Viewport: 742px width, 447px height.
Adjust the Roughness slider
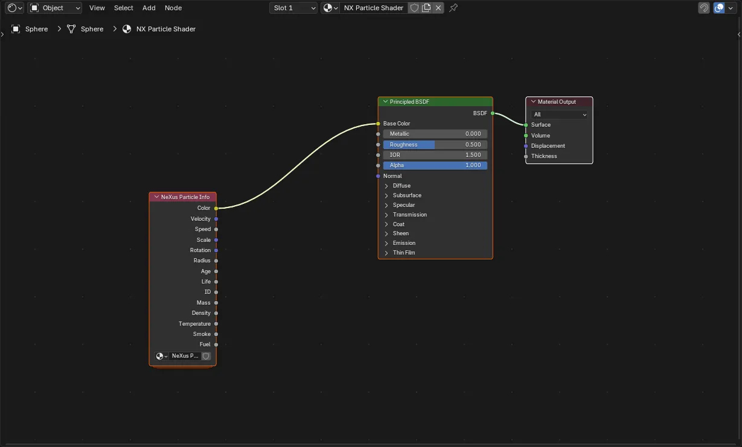(x=435, y=145)
